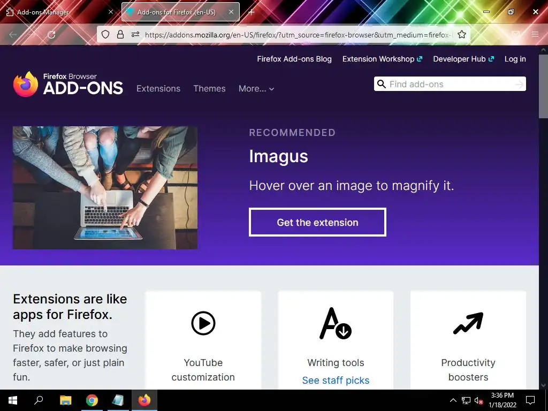Click the Imagus heading
This screenshot has height=411, width=548.
(x=278, y=156)
